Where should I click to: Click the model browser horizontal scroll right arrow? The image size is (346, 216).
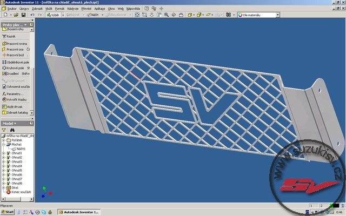pyautogui.click(x=31, y=199)
